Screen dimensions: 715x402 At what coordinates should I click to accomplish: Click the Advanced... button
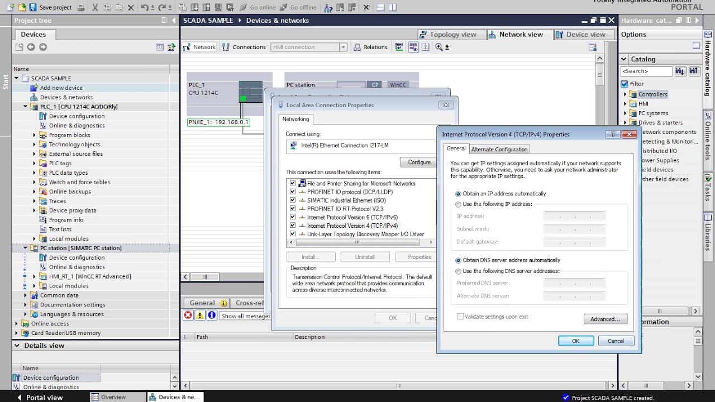pyautogui.click(x=606, y=319)
